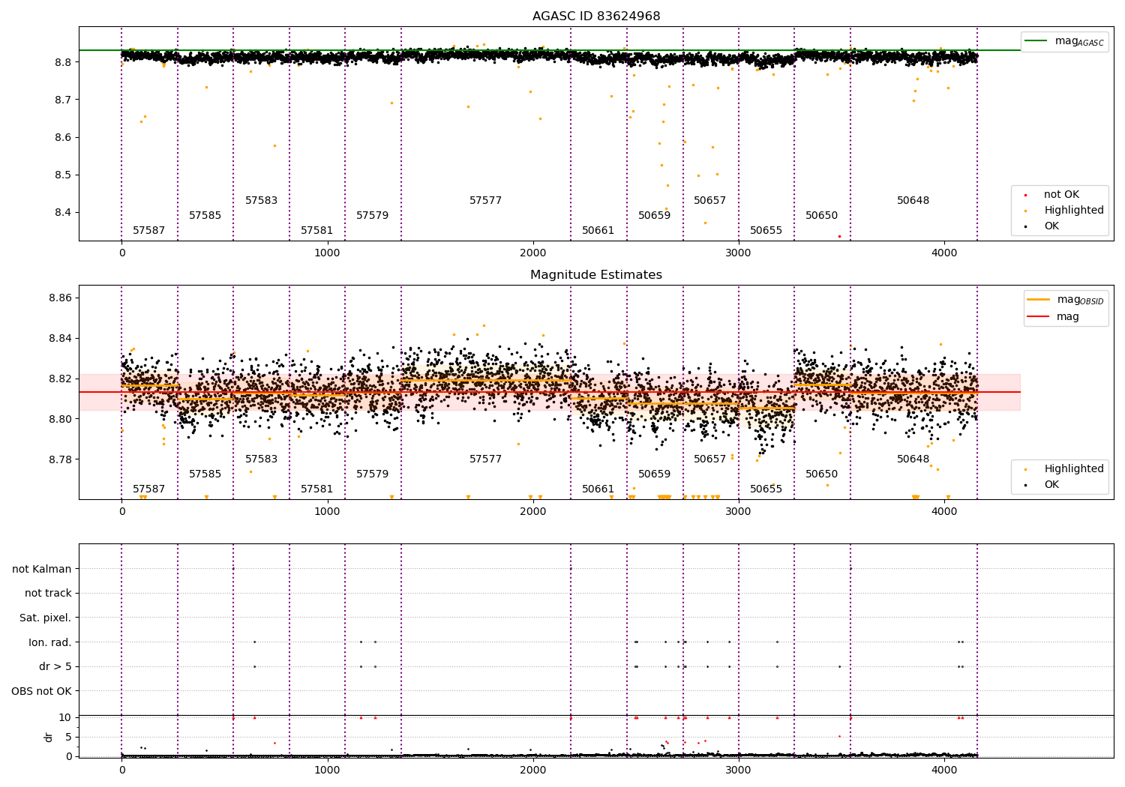Select the orange mag OBSID legend entry
This screenshot has width=1125, height=787.
tap(1066, 300)
